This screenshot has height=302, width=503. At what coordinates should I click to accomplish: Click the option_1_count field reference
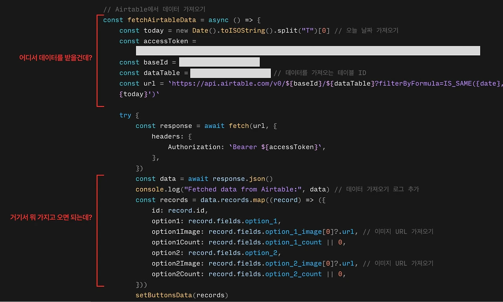tap(293, 242)
